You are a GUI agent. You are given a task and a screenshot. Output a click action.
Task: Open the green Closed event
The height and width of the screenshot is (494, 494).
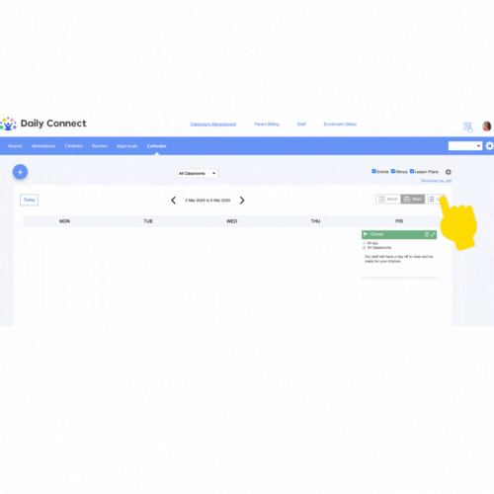click(399, 234)
